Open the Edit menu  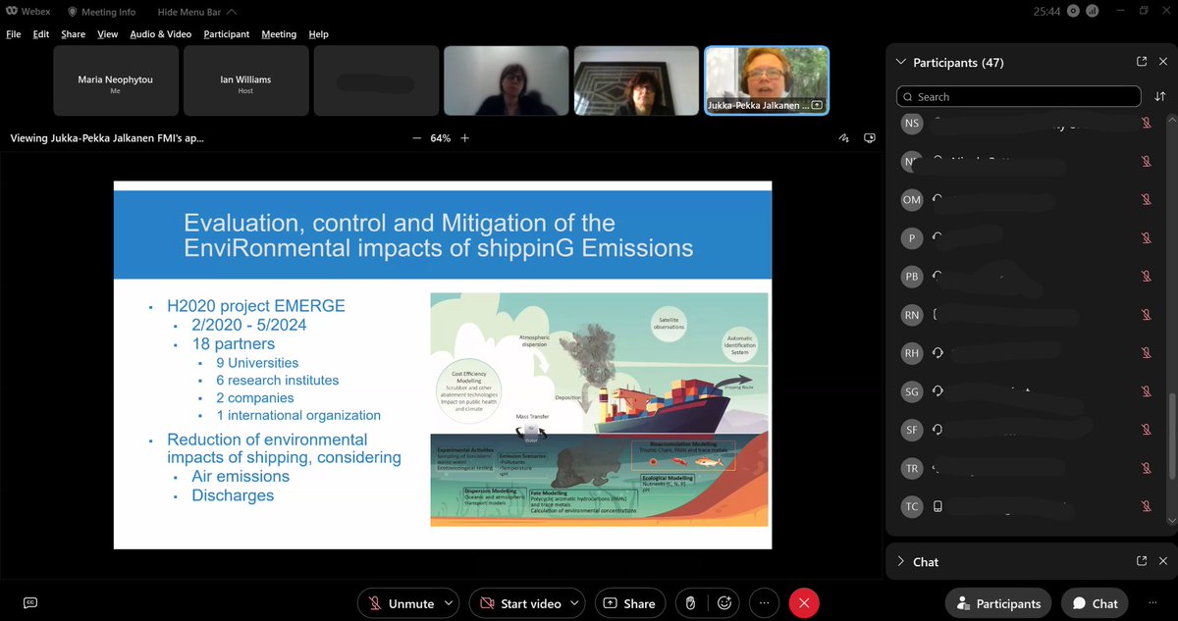(x=41, y=34)
